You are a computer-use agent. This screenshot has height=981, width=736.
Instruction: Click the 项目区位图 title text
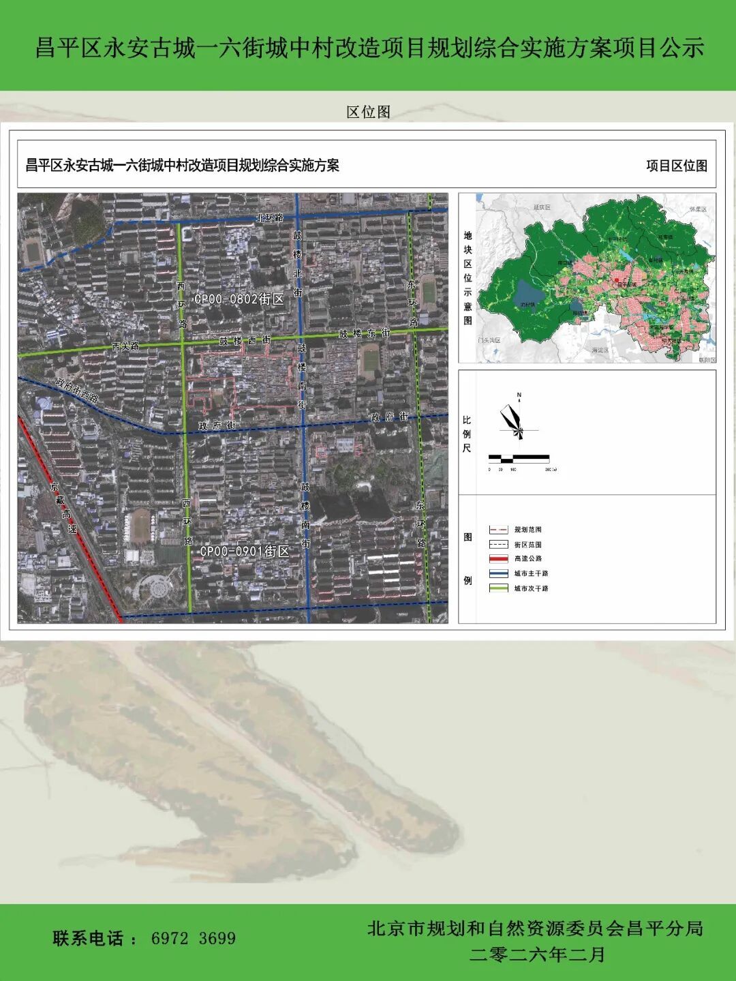[x=676, y=166]
